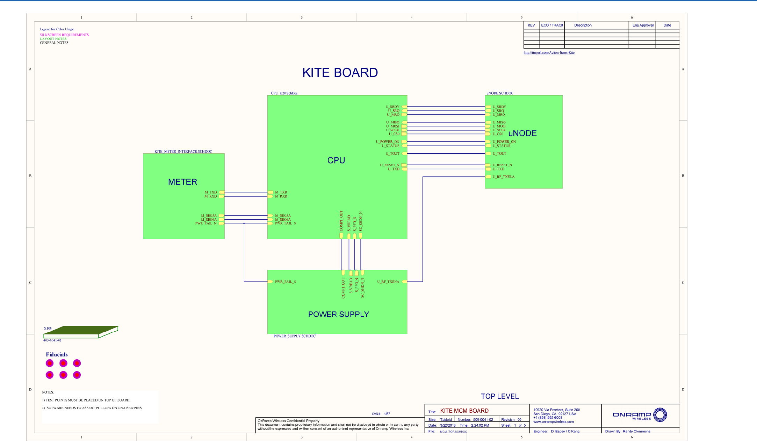This screenshot has height=441, width=757.
Task: Click the Legend for Color Usage heading
Action: point(57,29)
